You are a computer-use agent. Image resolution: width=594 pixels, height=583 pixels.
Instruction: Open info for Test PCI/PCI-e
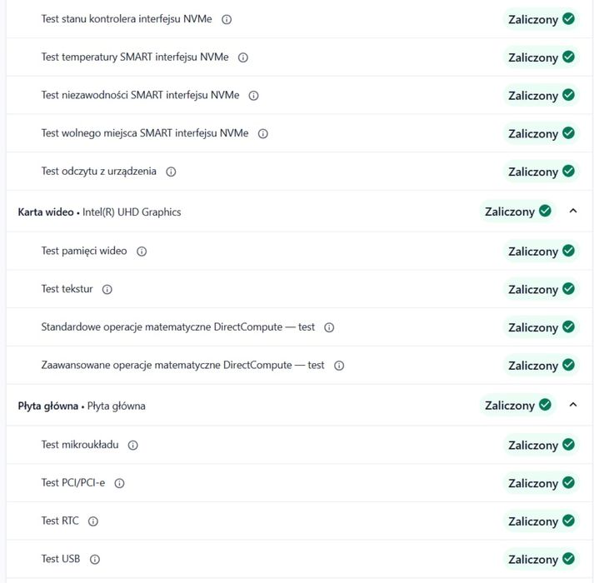[119, 483]
